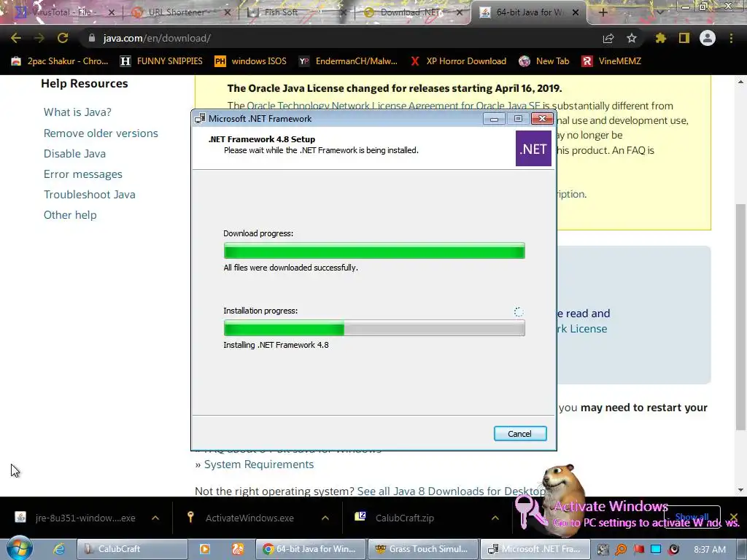Screen dimensions: 747x560
Task: Open the 8:37 AM system clock
Action: pyautogui.click(x=710, y=550)
